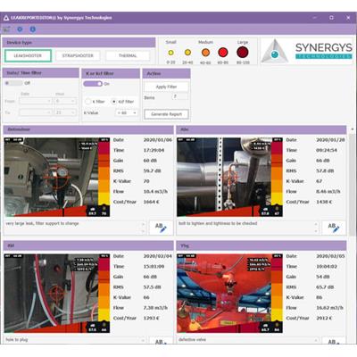This screenshot has width=357, height=357.
Task: Click the time 09:24:54
Action: tap(327, 150)
